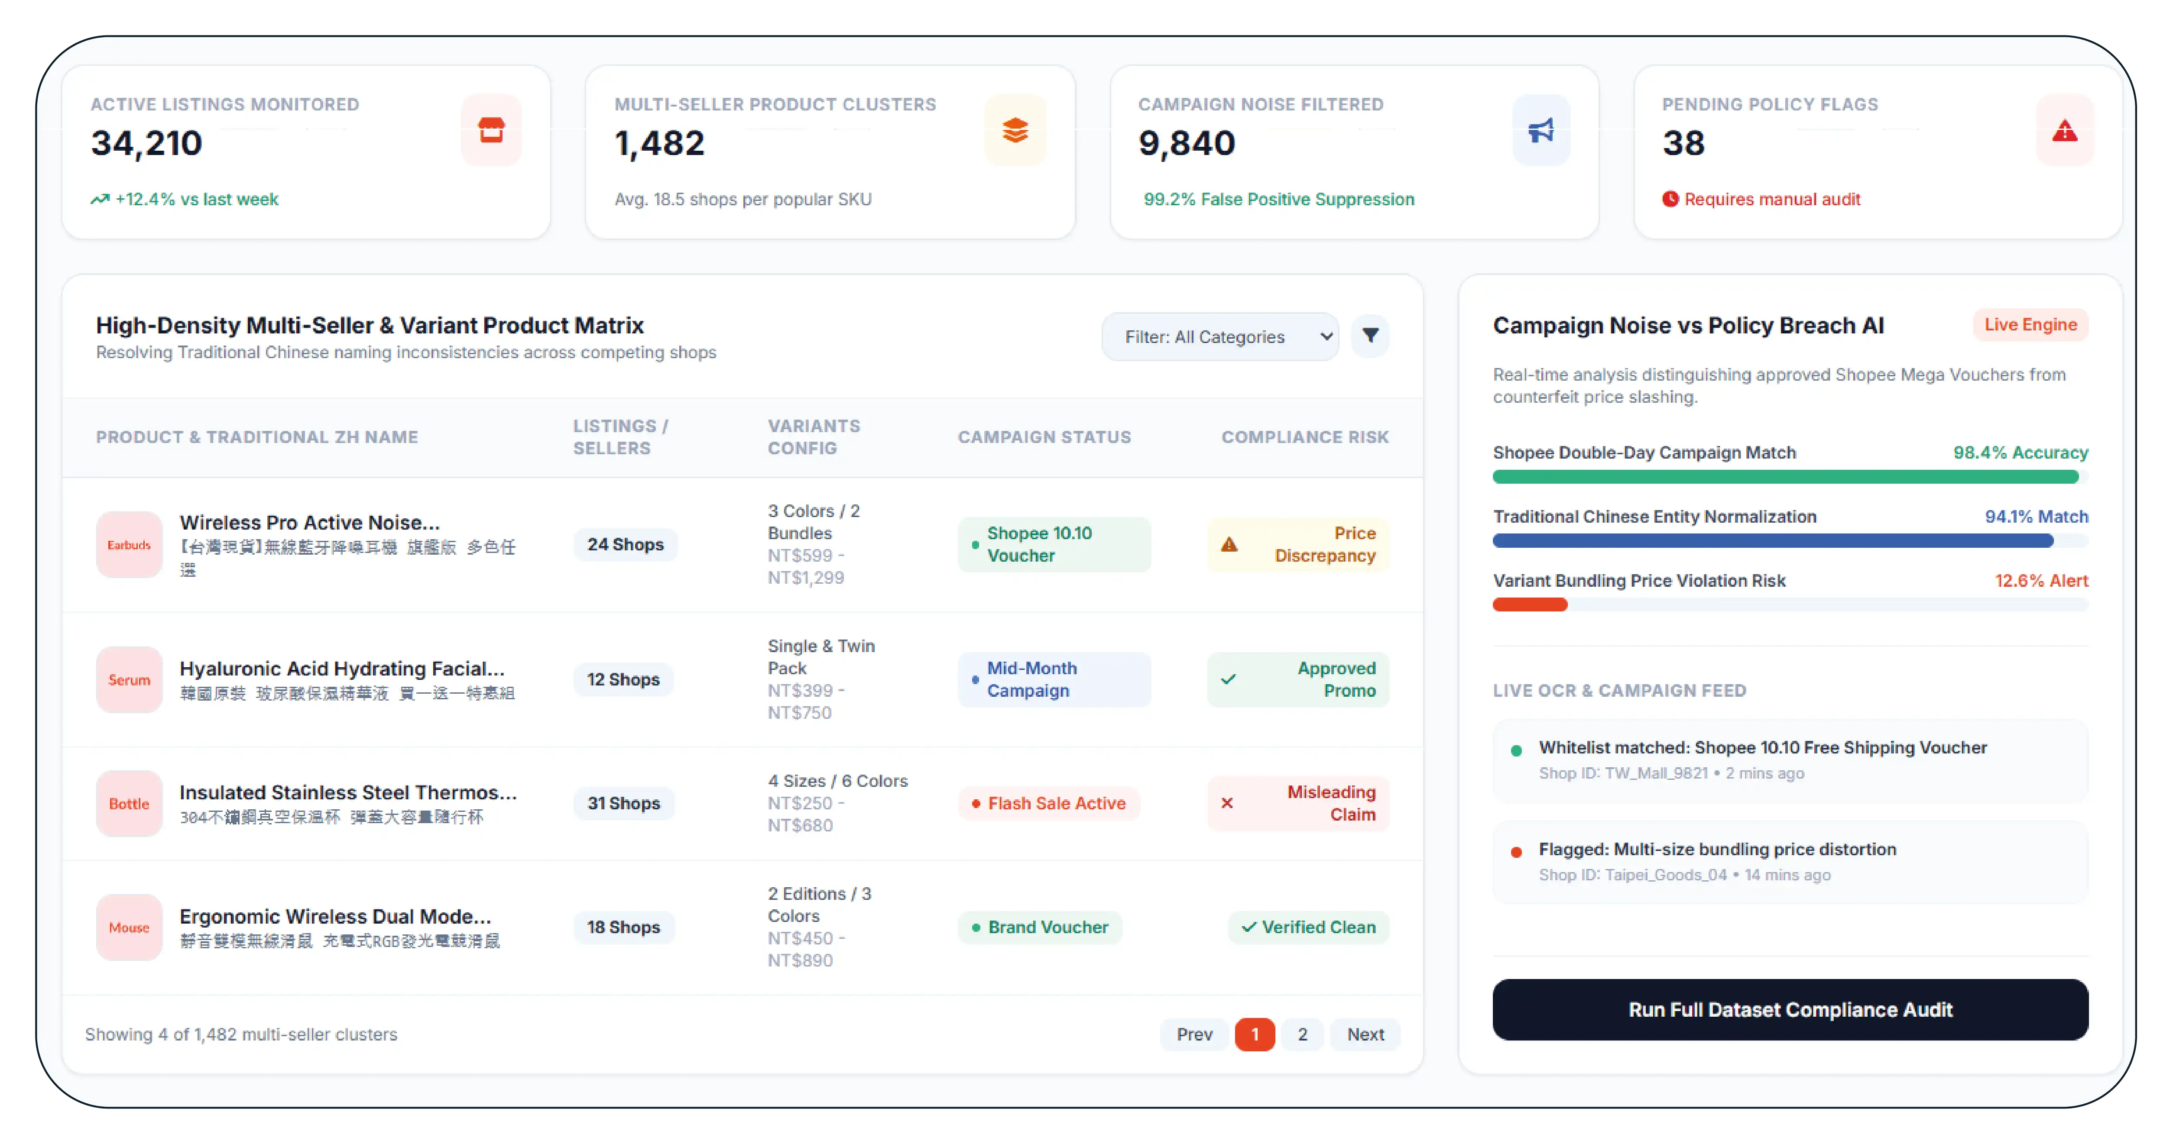Click the green dot on Whitelist matched feed item
2173x1144 pixels.
1516,750
